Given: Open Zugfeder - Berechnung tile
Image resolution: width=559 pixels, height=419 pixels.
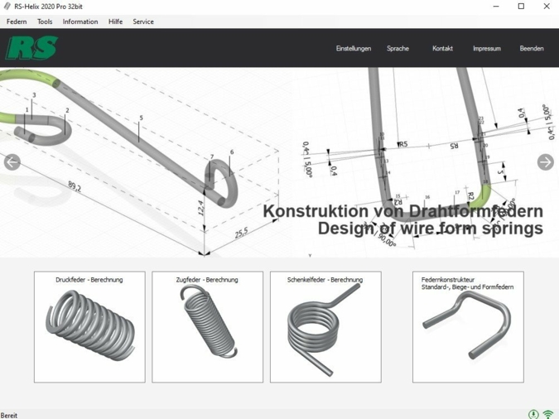Looking at the screenshot, I should (208, 327).
